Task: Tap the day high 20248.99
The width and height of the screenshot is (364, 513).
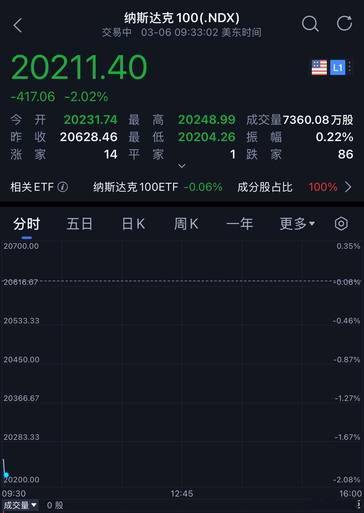Action: coord(207,120)
